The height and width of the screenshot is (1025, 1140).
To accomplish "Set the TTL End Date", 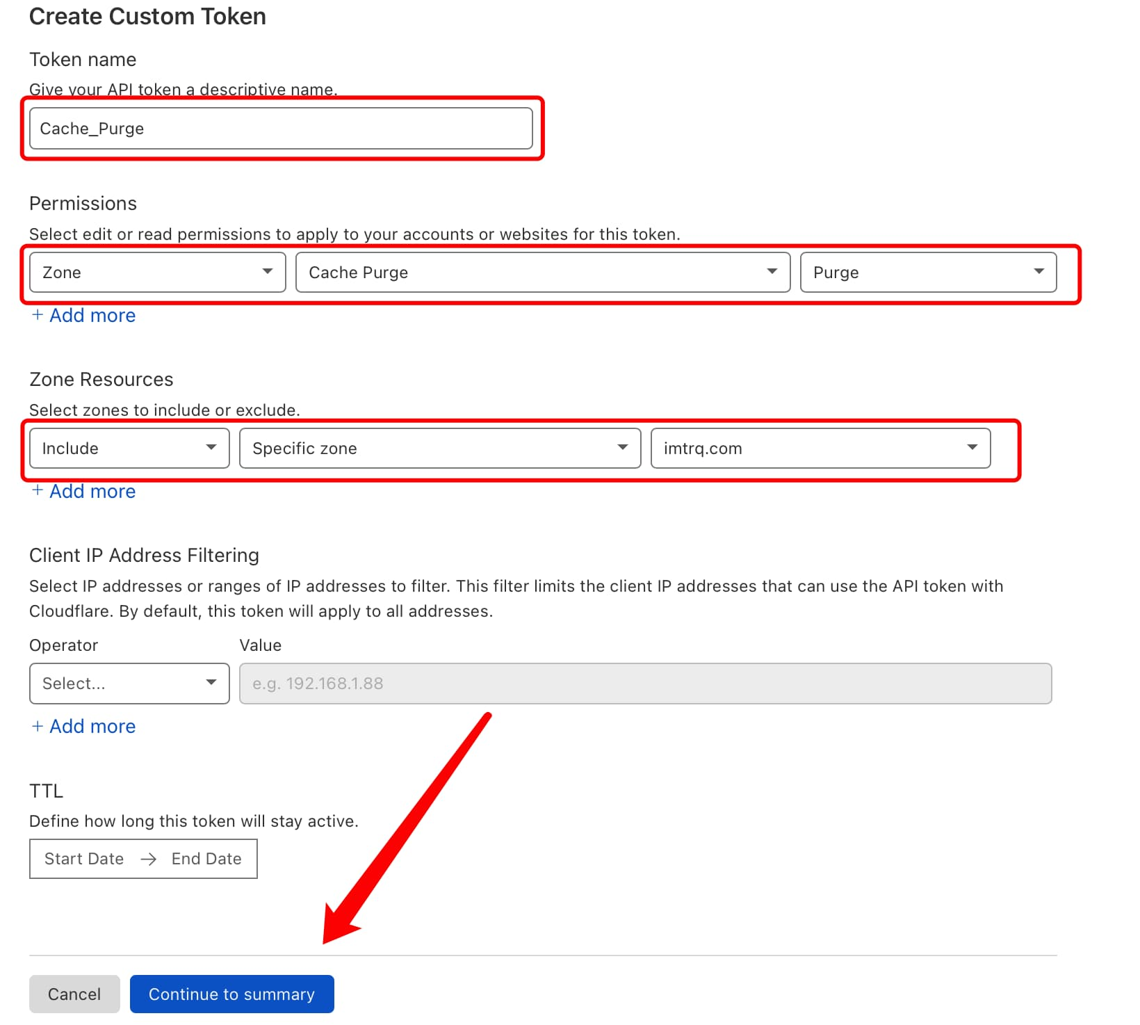I will click(x=206, y=859).
